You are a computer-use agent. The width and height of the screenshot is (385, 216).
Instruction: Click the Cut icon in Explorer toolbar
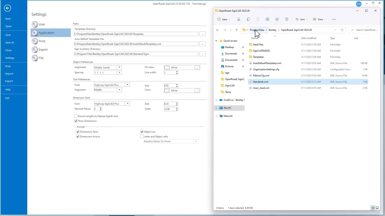(239, 19)
